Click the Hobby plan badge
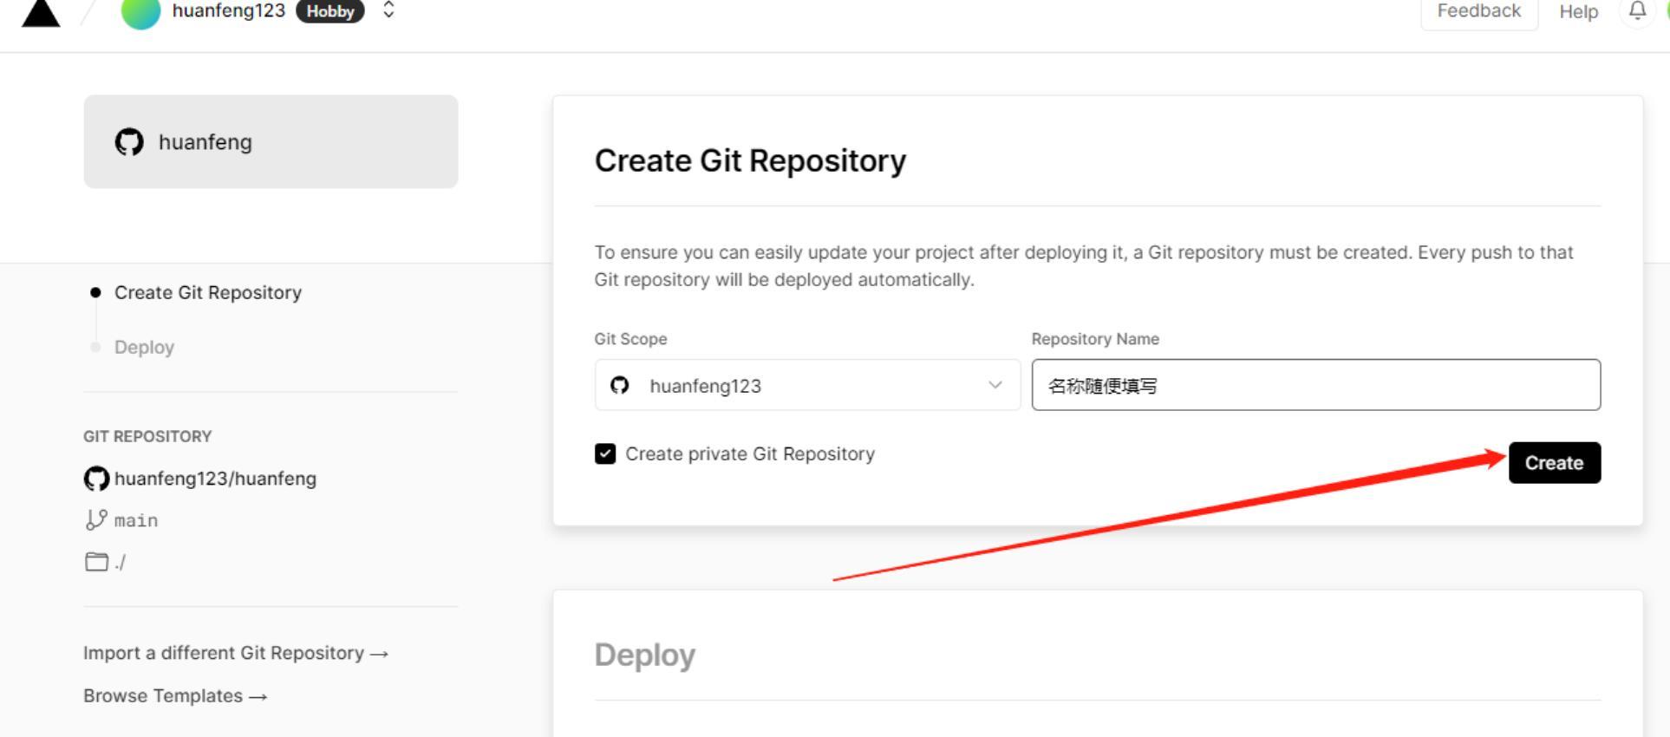 [330, 11]
